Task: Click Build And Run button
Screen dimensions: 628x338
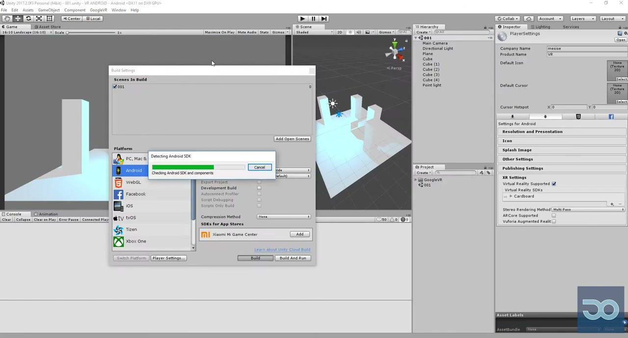Action: [293, 258]
